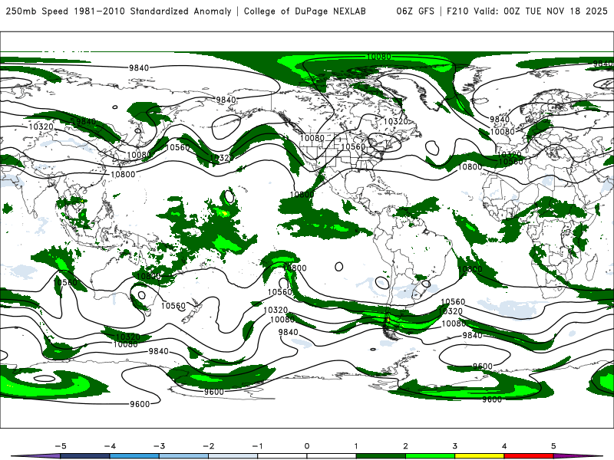Click the light blue -3 to -2 colorbar segment
This screenshot has height=460, width=614.
click(183, 456)
